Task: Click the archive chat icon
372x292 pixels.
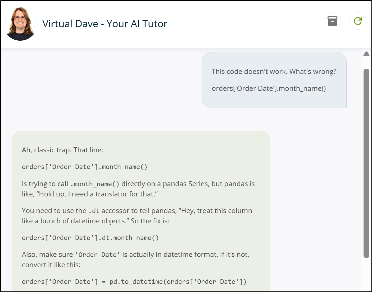Action: [x=332, y=21]
